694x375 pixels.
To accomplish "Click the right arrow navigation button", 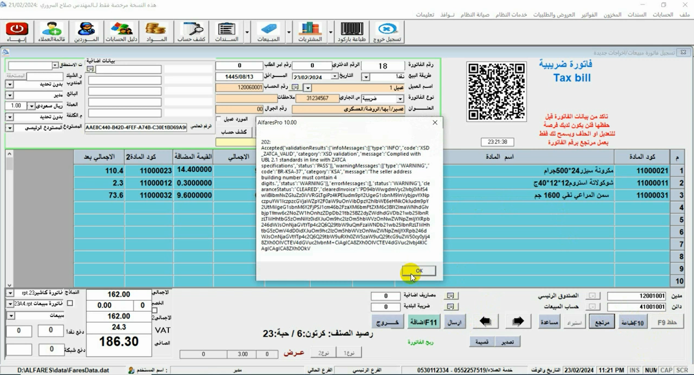I will pyautogui.click(x=518, y=322).
